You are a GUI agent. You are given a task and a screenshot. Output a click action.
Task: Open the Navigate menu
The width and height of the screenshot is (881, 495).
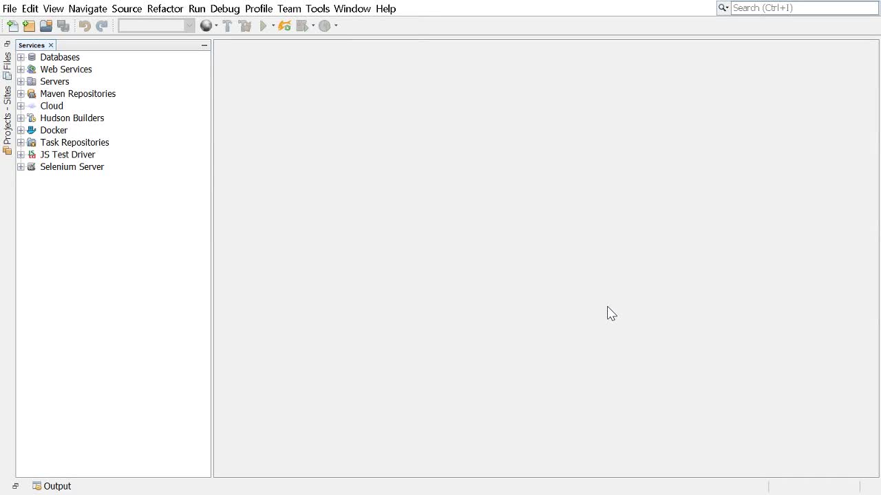87,9
